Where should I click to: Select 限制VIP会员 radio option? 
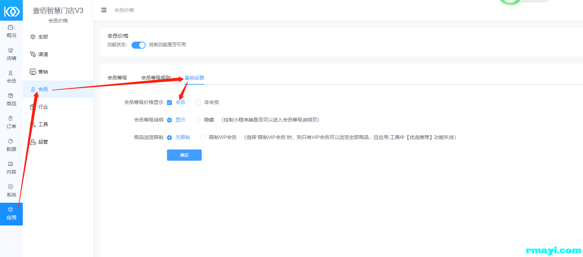click(203, 138)
